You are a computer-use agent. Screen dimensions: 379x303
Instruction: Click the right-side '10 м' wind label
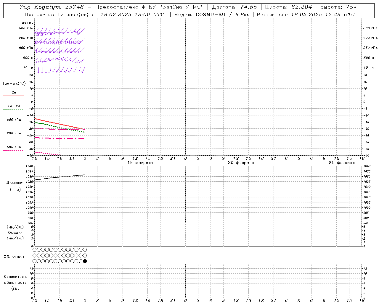coord(368,67)
